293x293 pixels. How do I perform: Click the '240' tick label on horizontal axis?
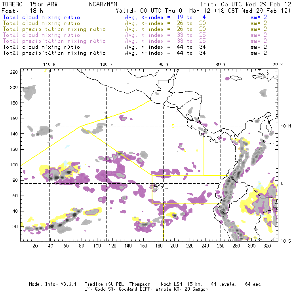[205, 246]
